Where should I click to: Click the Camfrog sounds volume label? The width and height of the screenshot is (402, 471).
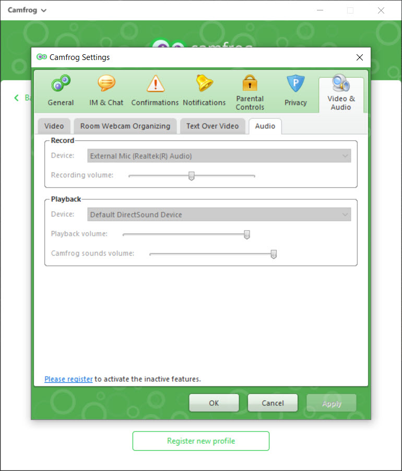(x=92, y=253)
